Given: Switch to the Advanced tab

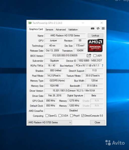Looking at the screenshot, I should (x=61, y=30).
